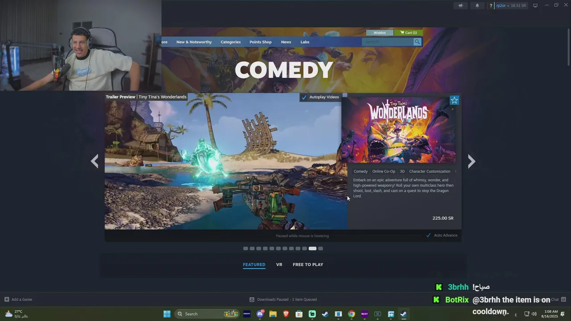Open the Windows Start button
The height and width of the screenshot is (321, 571).
point(167,314)
